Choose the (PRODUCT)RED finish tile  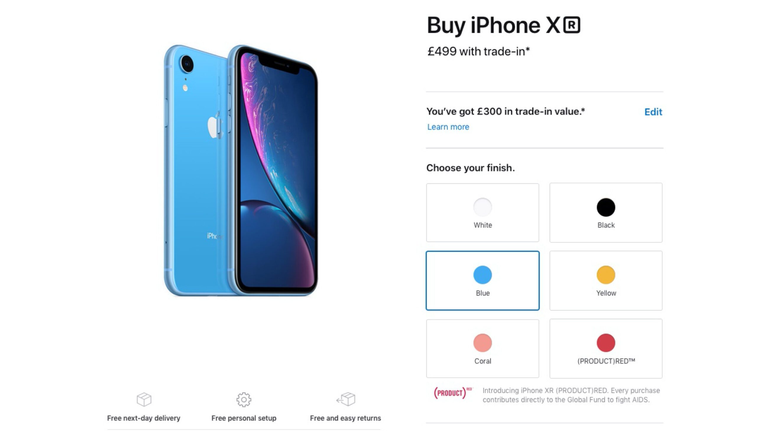point(606,349)
